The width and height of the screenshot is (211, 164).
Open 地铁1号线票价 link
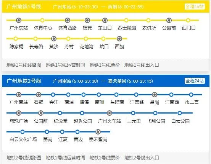point(105,65)
